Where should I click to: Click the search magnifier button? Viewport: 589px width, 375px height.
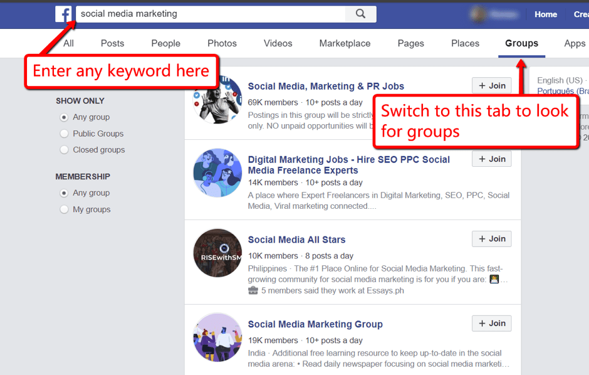[x=361, y=14]
